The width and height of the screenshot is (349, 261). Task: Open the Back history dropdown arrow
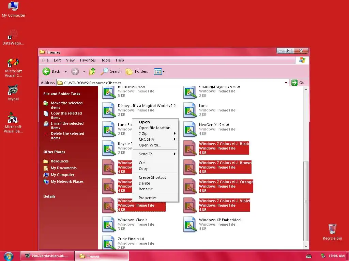click(65, 71)
